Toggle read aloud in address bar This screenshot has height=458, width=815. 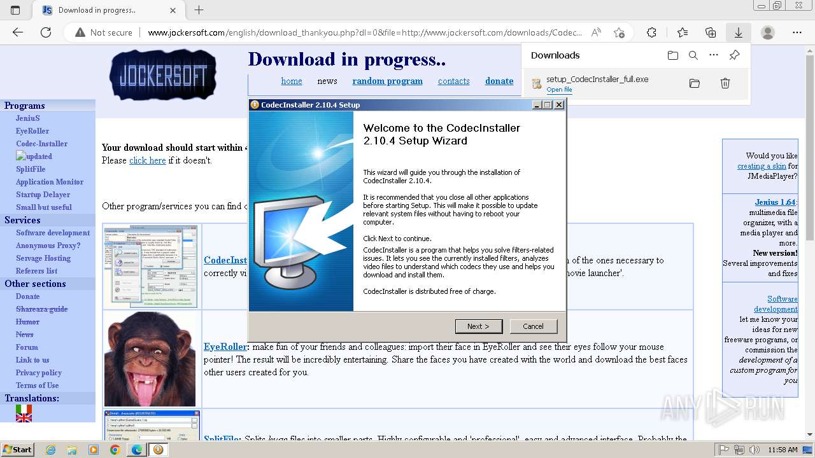coord(596,32)
